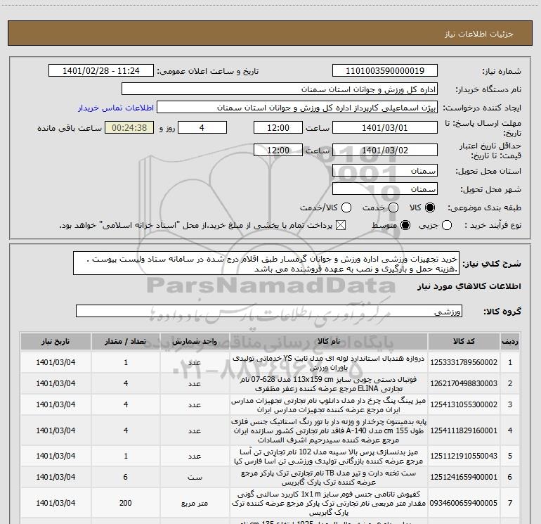The height and width of the screenshot is (524, 541).
Task: Click the handball goal item name in row 1
Action: click(x=329, y=363)
